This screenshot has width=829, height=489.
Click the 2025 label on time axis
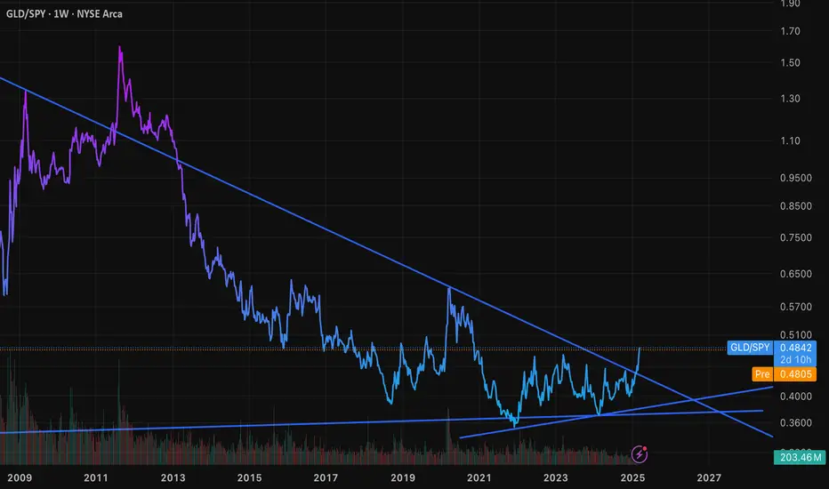632,478
